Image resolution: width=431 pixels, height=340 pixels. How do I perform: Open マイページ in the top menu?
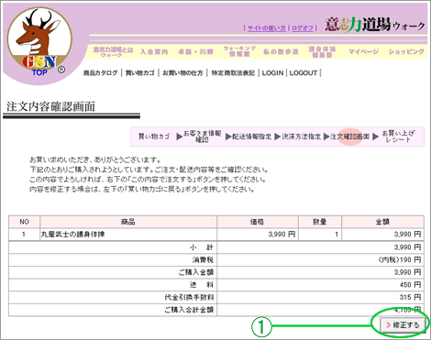[x=363, y=52]
